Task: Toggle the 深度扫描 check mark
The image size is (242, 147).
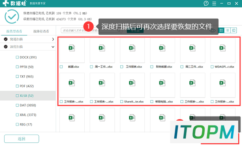Action: 6,47
